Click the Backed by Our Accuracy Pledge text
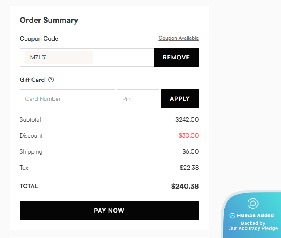This screenshot has width=281, height=238. click(253, 226)
